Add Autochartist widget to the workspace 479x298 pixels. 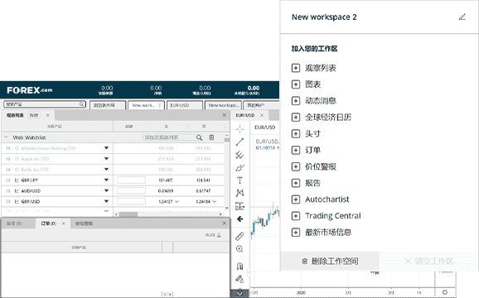point(320,199)
